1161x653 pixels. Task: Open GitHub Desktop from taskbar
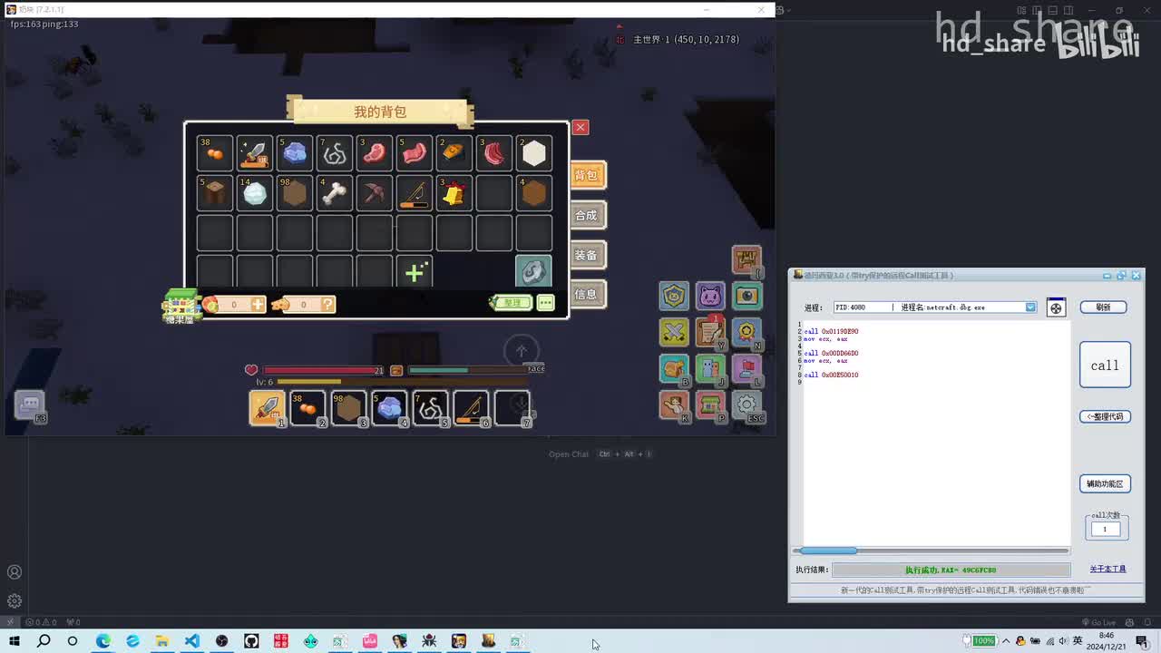click(x=251, y=641)
